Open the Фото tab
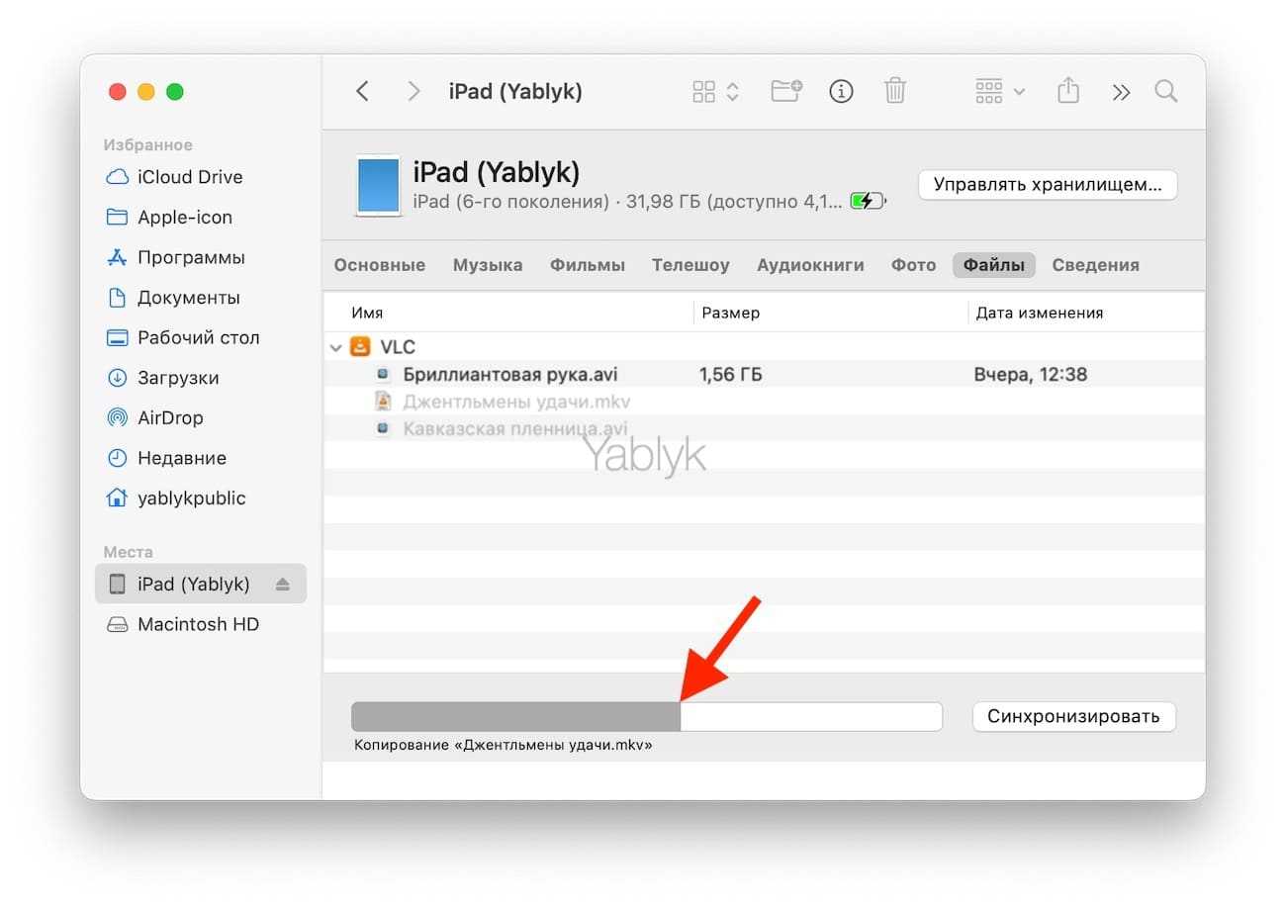Image resolution: width=1286 pixels, height=906 pixels. coord(913,265)
